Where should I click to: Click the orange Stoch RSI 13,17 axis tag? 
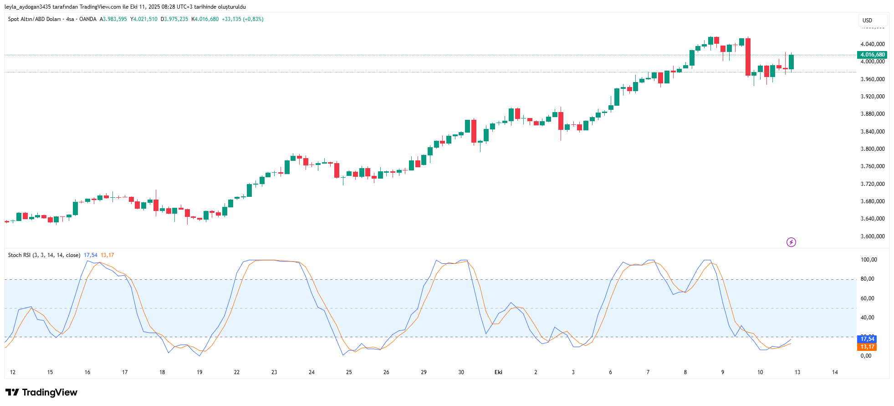867,347
